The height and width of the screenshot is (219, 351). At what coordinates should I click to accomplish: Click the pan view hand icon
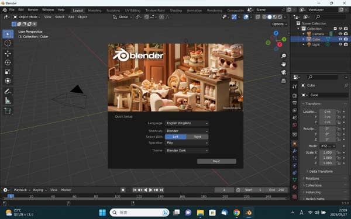coord(283,64)
